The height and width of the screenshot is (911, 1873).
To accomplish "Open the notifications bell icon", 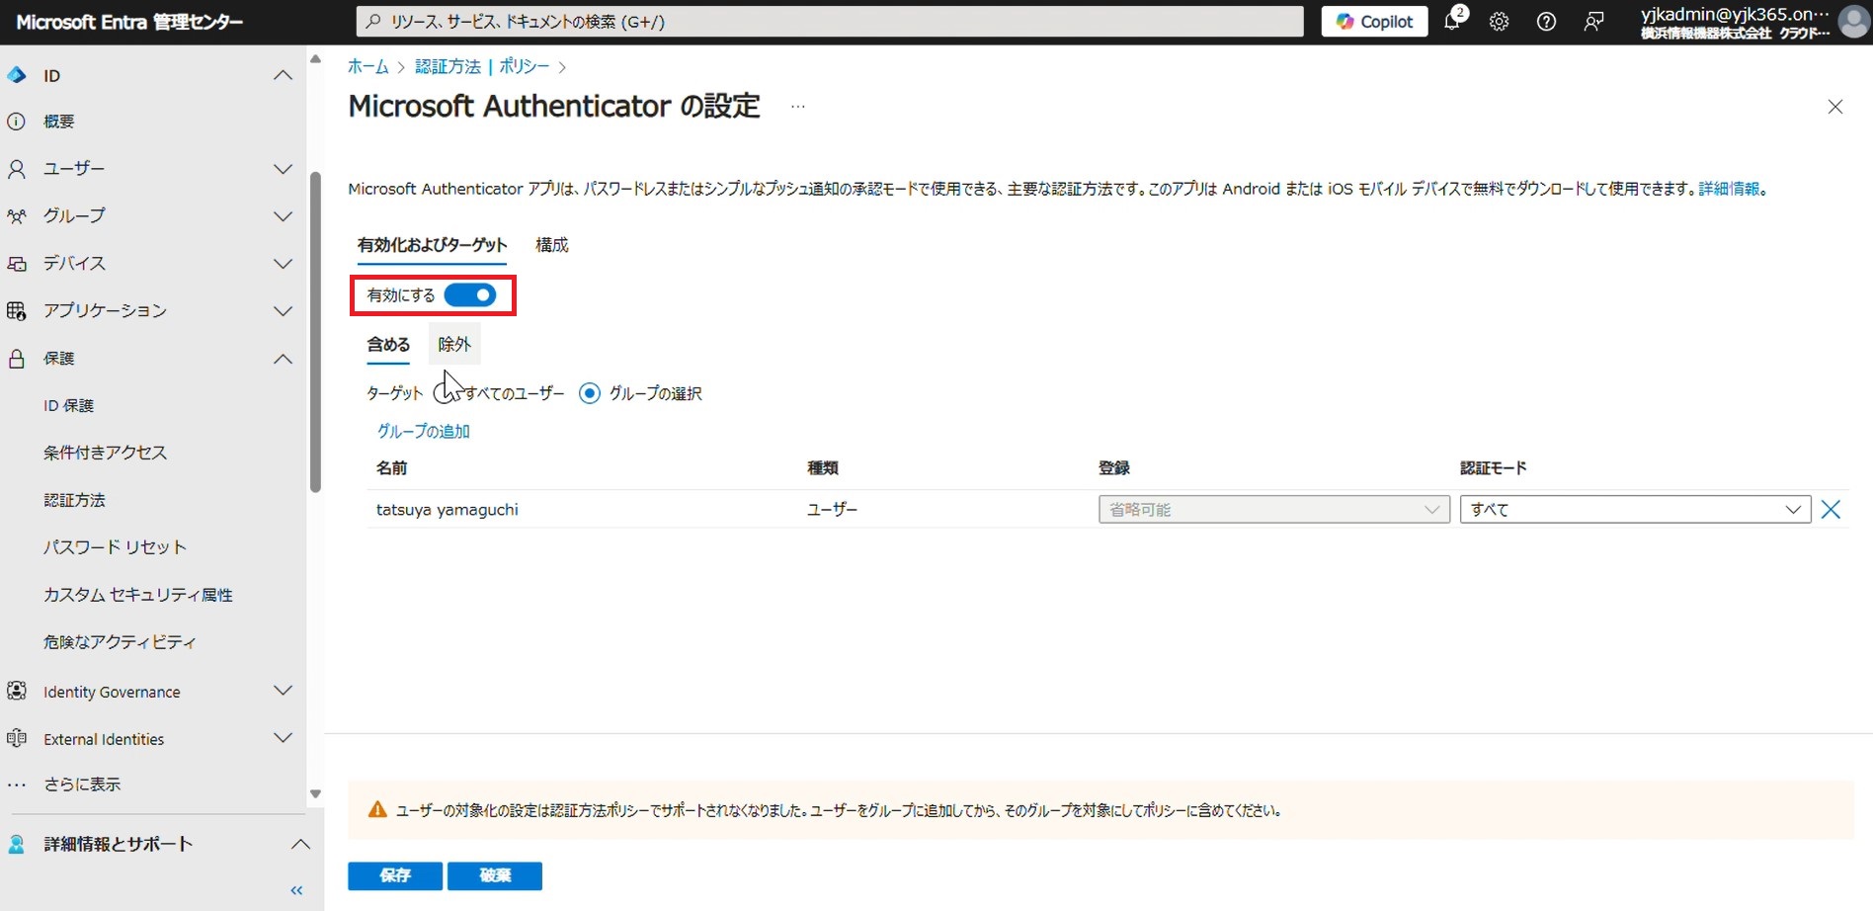I will click(1452, 22).
